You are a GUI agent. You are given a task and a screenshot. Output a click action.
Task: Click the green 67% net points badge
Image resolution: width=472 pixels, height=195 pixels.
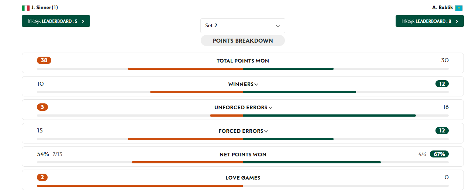pos(439,154)
